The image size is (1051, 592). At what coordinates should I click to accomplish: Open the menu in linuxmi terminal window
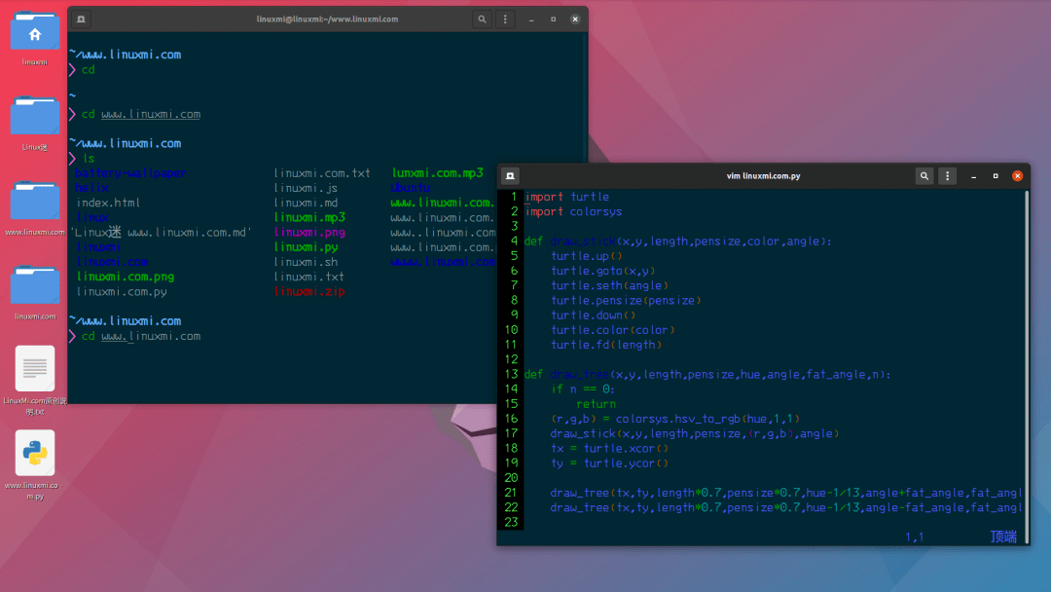(x=505, y=19)
